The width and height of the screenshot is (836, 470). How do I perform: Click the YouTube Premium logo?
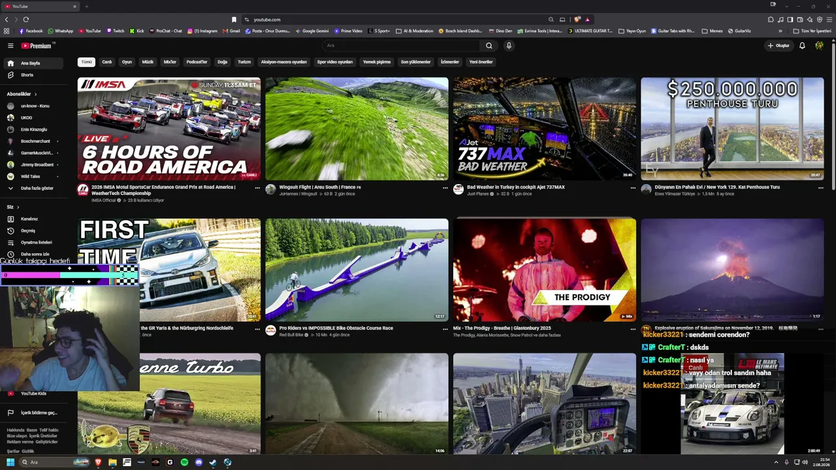pyautogui.click(x=36, y=46)
